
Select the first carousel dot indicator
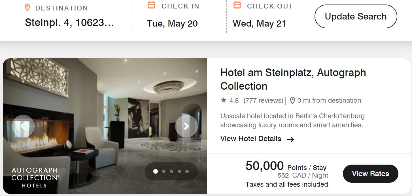(x=155, y=171)
